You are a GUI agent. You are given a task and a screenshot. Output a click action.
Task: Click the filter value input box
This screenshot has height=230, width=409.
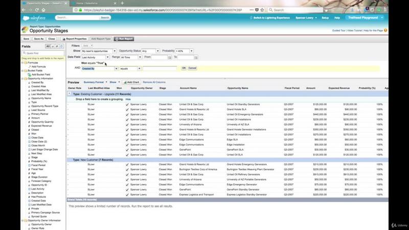(x=160, y=68)
